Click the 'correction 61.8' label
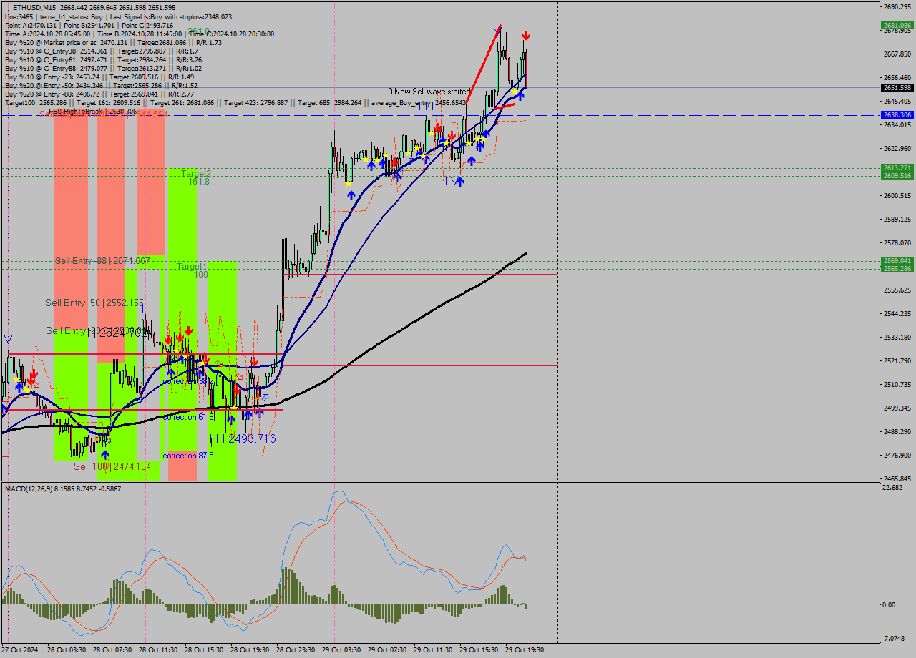916x658 pixels. click(188, 416)
